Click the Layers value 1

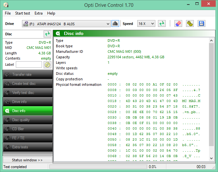click(109, 63)
